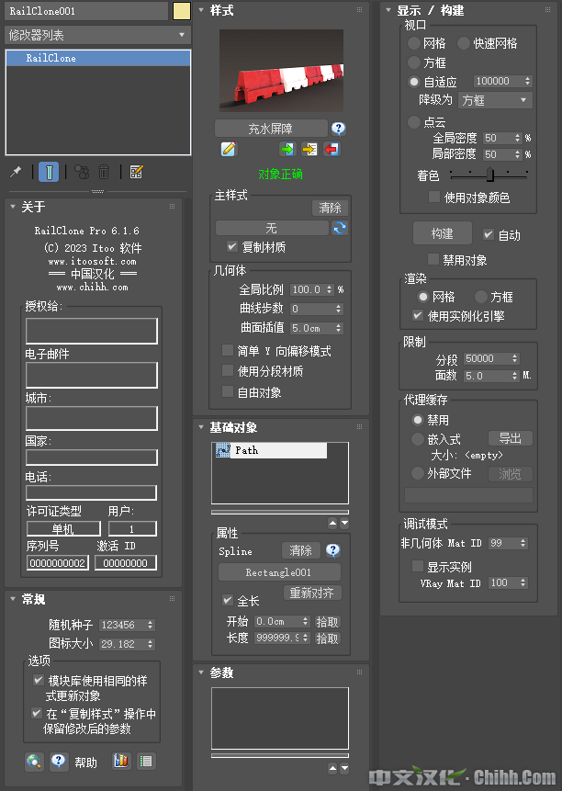The image size is (562, 791).
Task: Click 清除 button in 主样式
Action: click(x=331, y=208)
